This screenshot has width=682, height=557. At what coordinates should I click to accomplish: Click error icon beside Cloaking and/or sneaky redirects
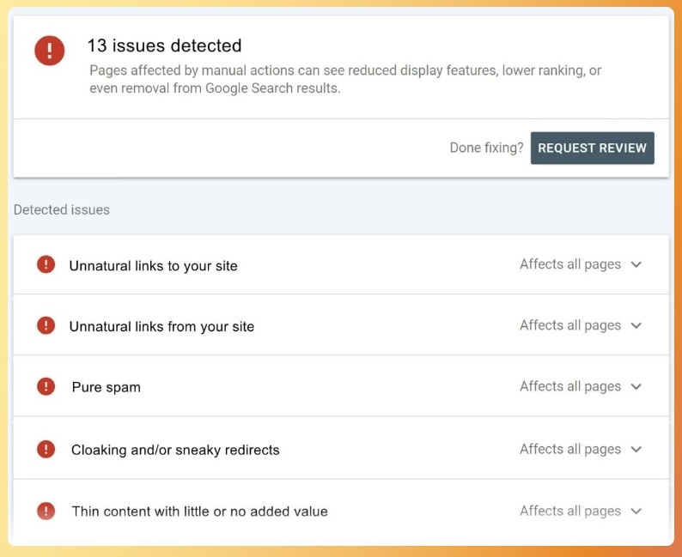46,449
